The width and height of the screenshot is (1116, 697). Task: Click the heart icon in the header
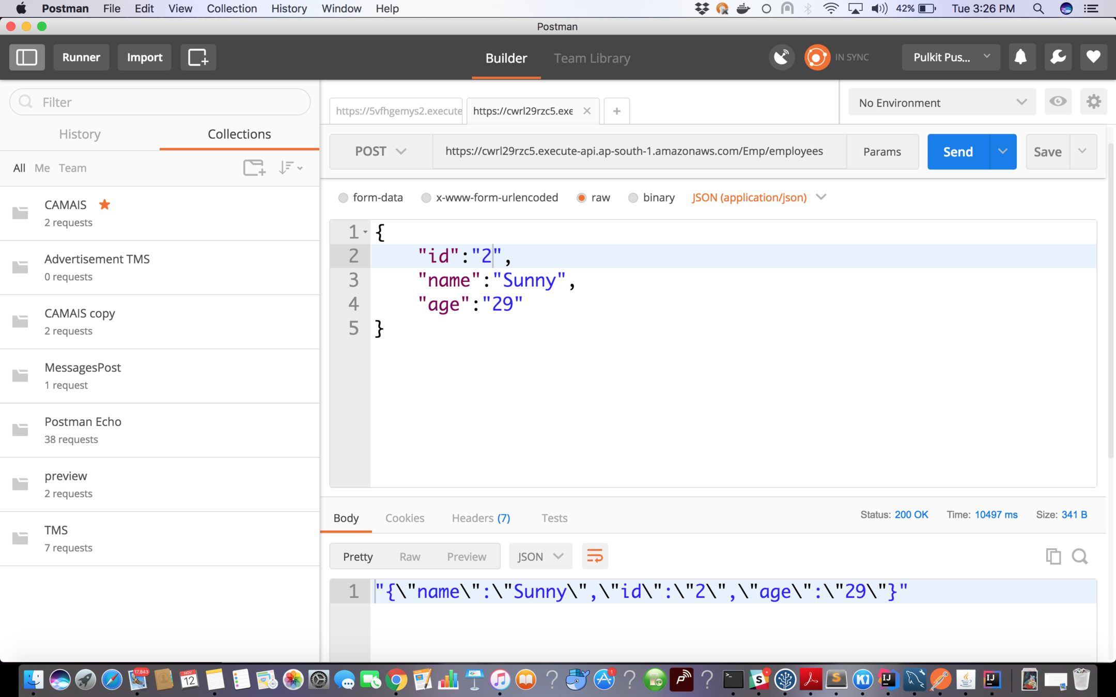click(x=1093, y=57)
